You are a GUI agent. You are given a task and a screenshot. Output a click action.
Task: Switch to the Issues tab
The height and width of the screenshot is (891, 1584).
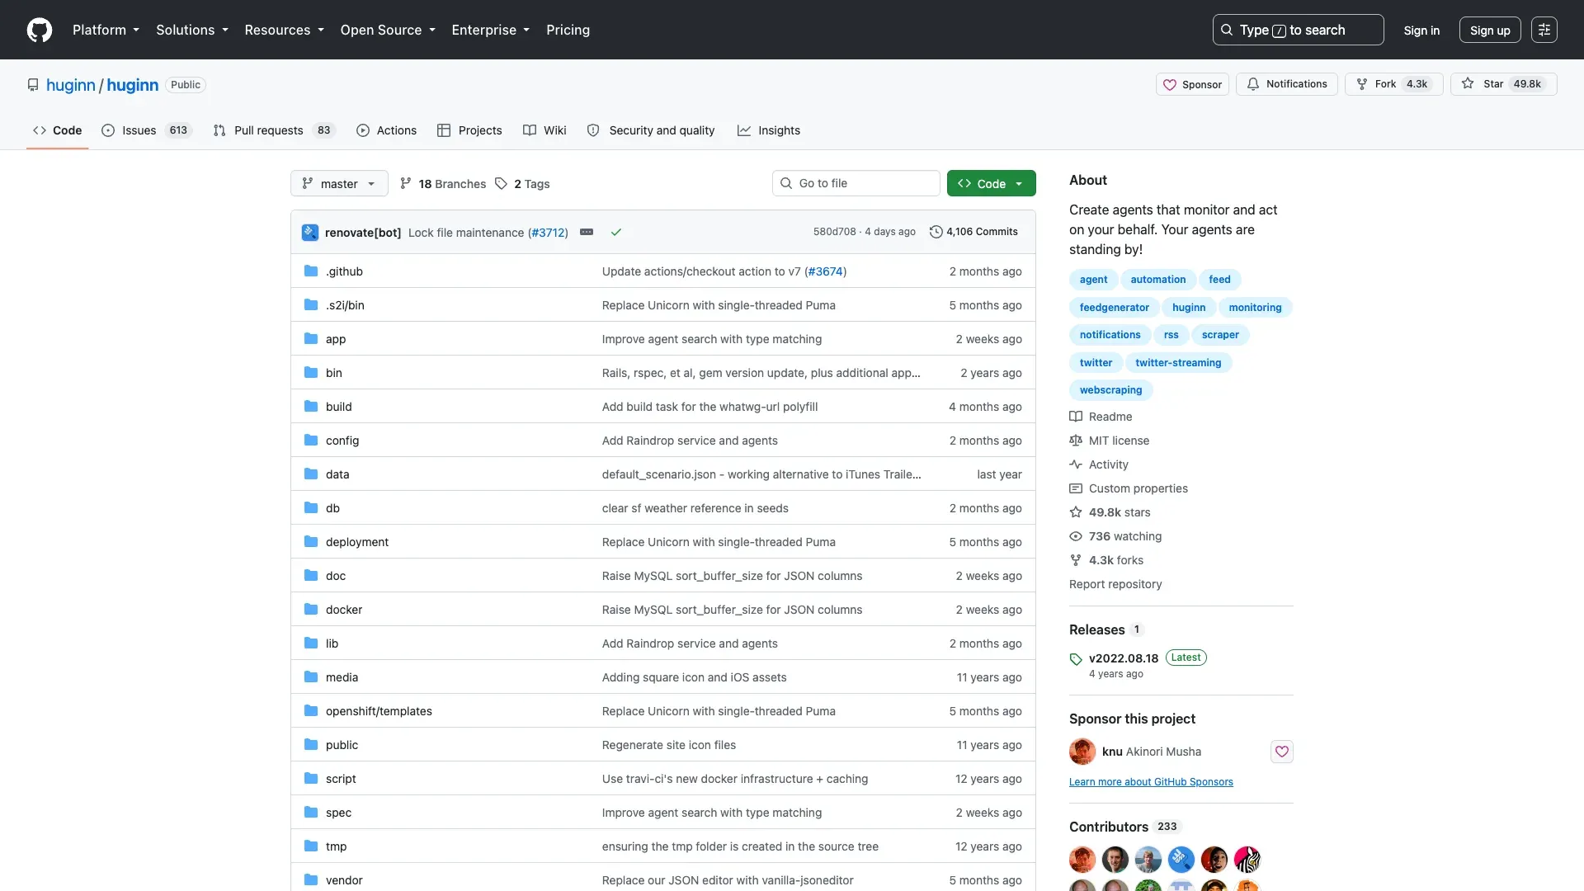[x=146, y=130]
